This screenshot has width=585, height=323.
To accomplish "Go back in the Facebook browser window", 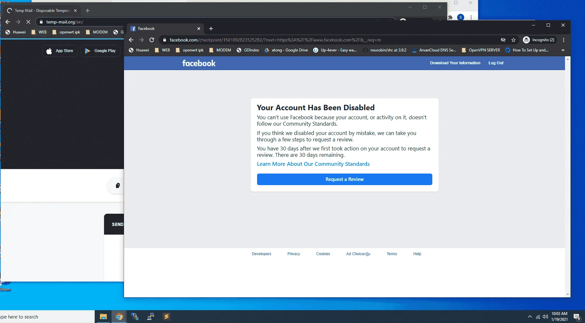I will (131, 40).
